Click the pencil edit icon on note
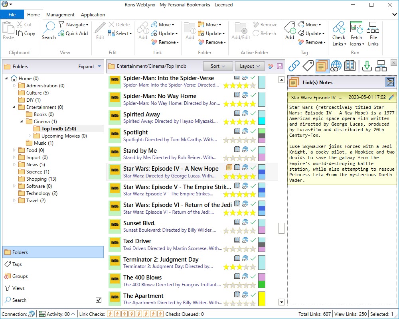 tap(391, 97)
